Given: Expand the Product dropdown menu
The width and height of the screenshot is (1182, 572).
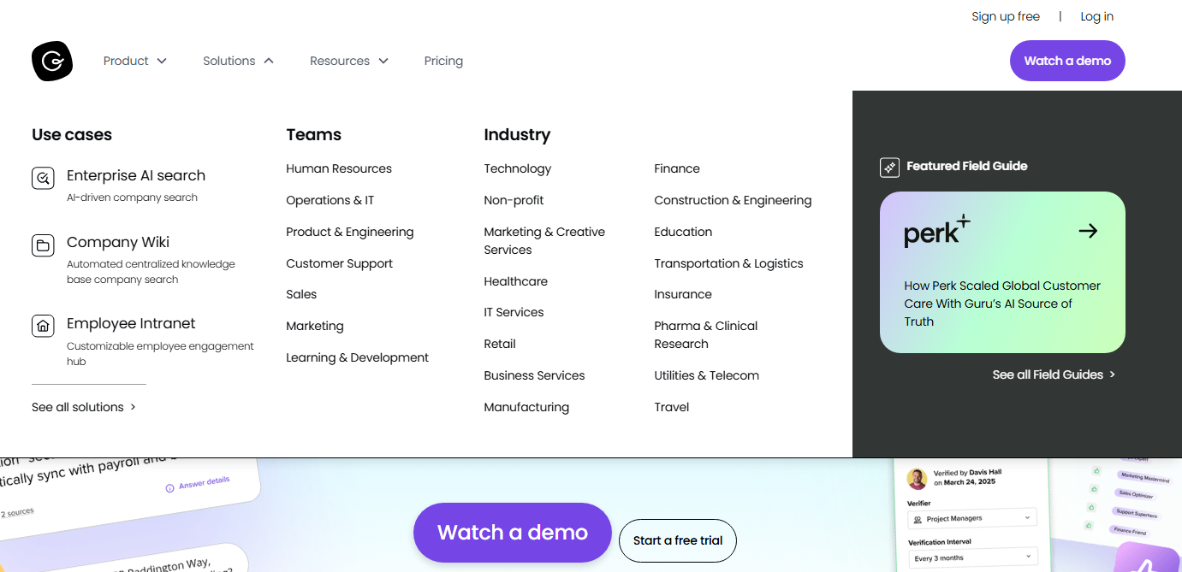Looking at the screenshot, I should [x=135, y=61].
